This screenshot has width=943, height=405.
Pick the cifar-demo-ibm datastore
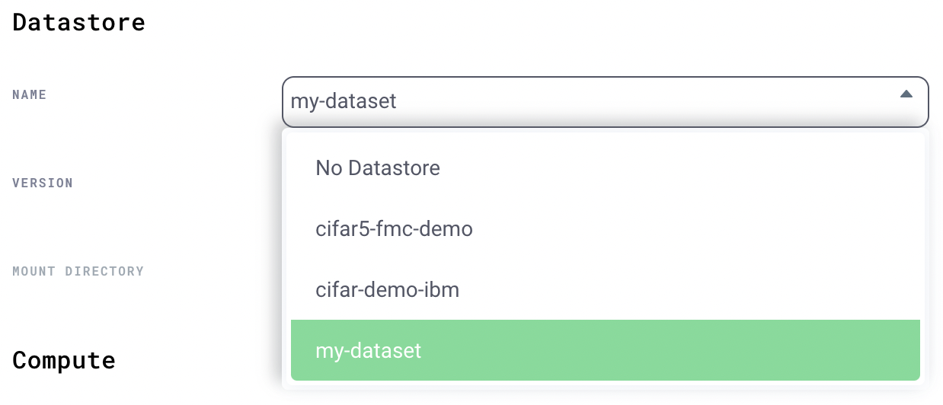point(606,289)
